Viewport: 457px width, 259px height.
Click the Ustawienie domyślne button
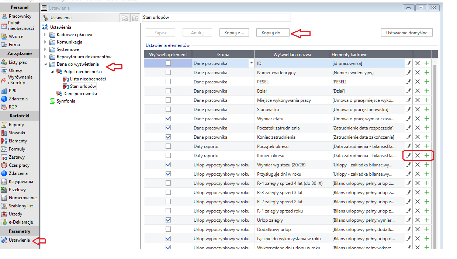pyautogui.click(x=407, y=32)
